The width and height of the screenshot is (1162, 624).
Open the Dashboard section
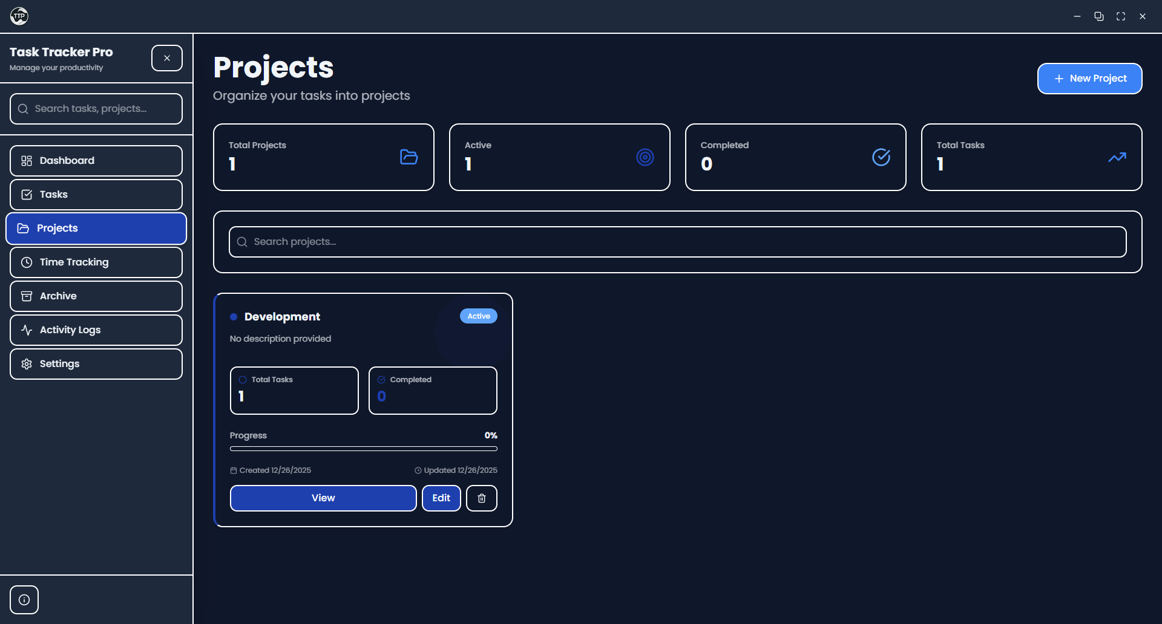tap(67, 160)
